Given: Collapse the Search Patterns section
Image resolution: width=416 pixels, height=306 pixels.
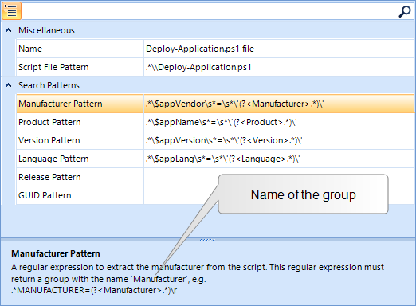Looking at the screenshot, I should pyautogui.click(x=8, y=85).
